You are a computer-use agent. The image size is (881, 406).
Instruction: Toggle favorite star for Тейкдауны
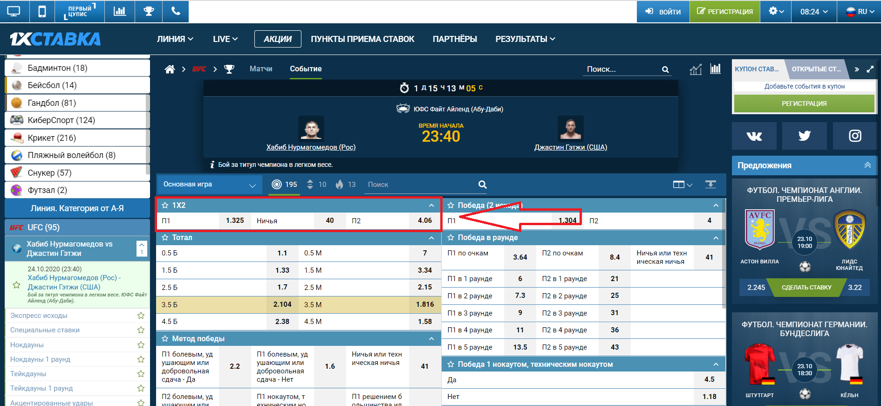click(x=141, y=374)
